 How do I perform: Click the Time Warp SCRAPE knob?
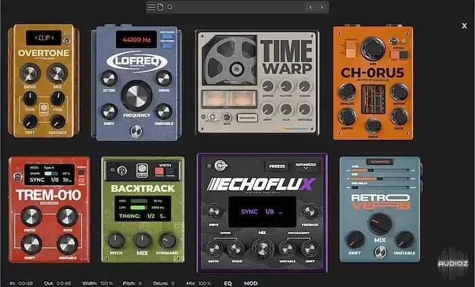(x=305, y=87)
